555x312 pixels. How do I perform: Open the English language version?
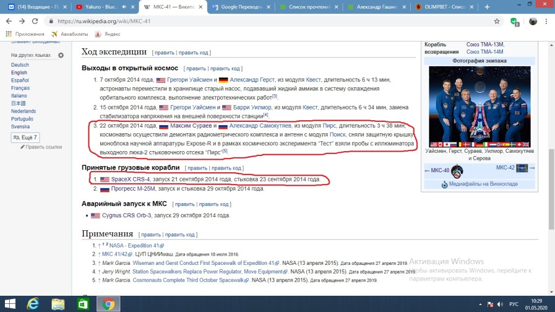pos(19,73)
